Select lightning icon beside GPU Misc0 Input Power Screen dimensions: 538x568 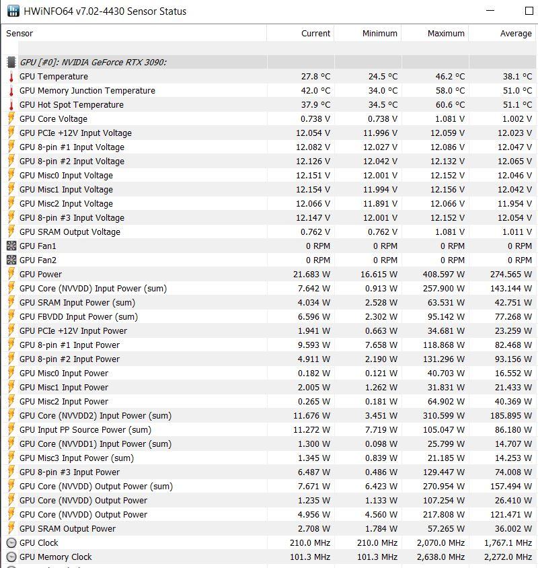pos(11,373)
